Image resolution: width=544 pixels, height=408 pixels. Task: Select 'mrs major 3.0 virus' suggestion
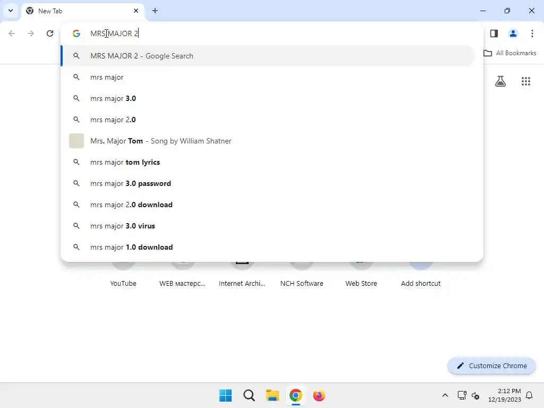(x=268, y=226)
